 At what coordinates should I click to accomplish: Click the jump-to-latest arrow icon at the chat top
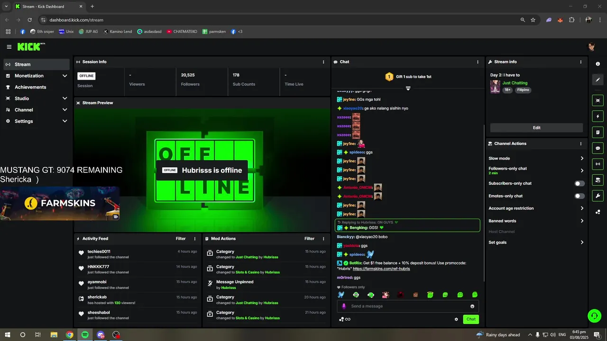coord(408,88)
